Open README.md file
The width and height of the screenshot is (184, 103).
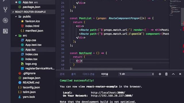[31, 83]
